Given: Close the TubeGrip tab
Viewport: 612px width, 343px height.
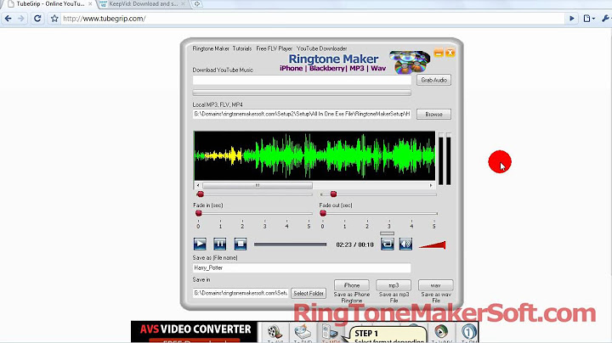Looking at the screenshot, I should [x=90, y=4].
